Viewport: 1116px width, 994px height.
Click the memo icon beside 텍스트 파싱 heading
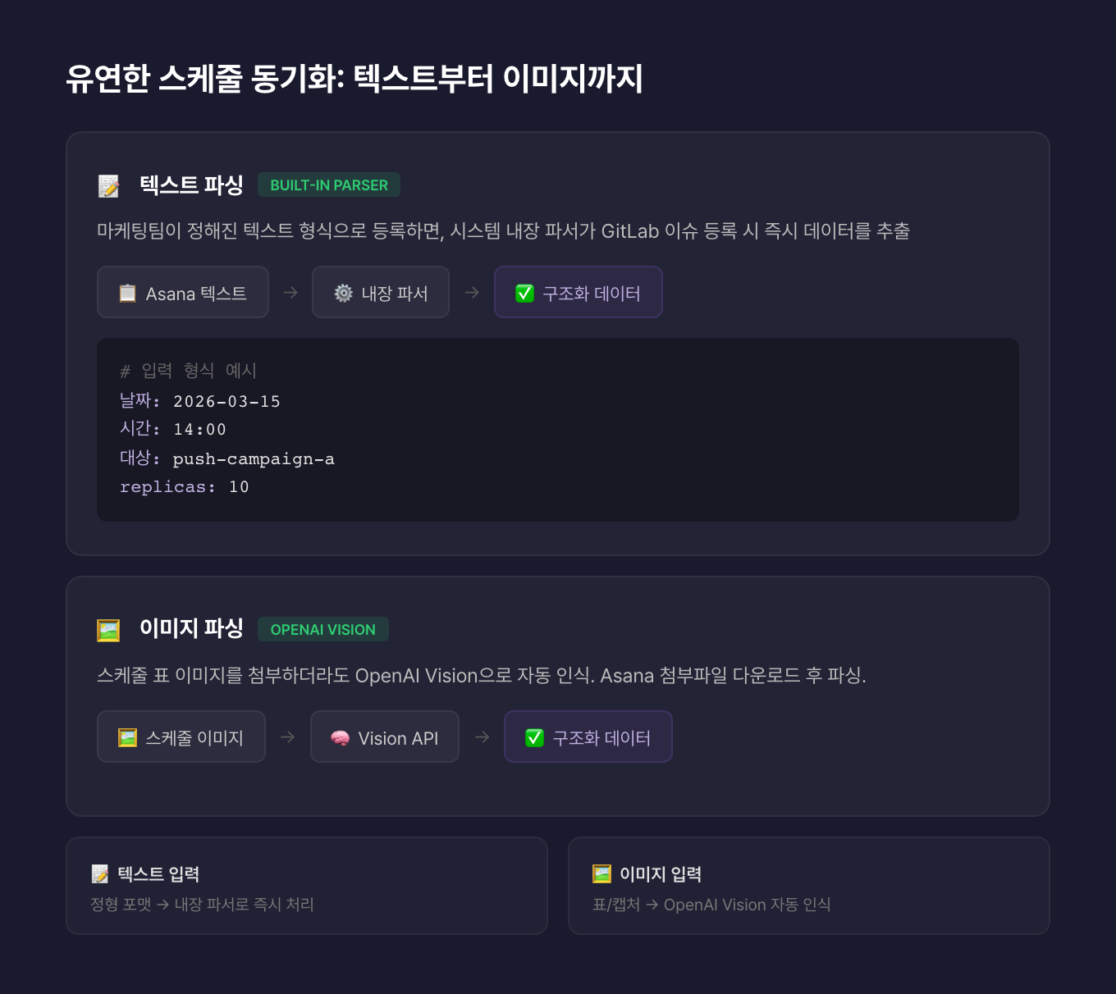tap(108, 186)
